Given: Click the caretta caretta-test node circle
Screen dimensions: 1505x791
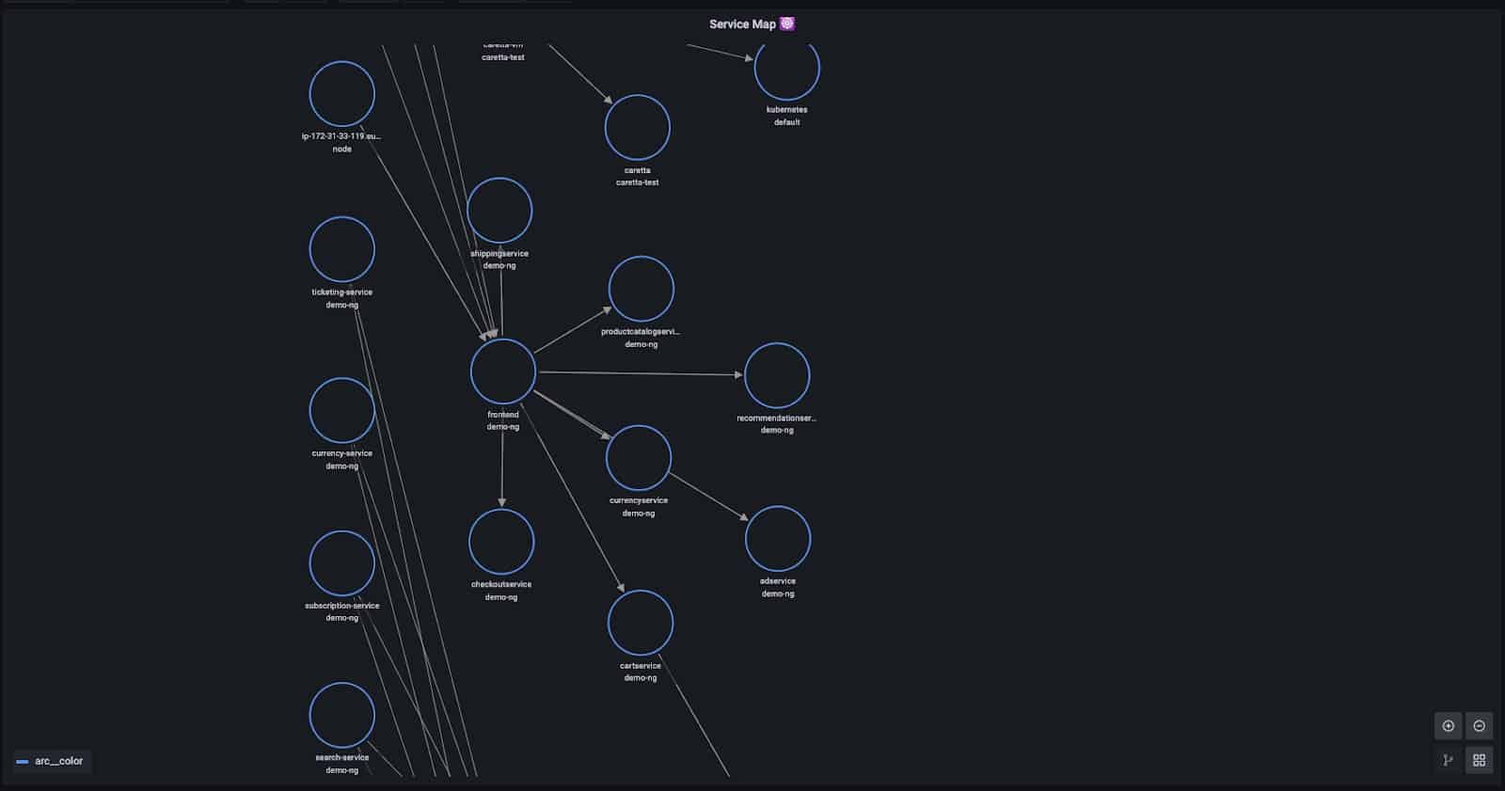Looking at the screenshot, I should click(638, 127).
